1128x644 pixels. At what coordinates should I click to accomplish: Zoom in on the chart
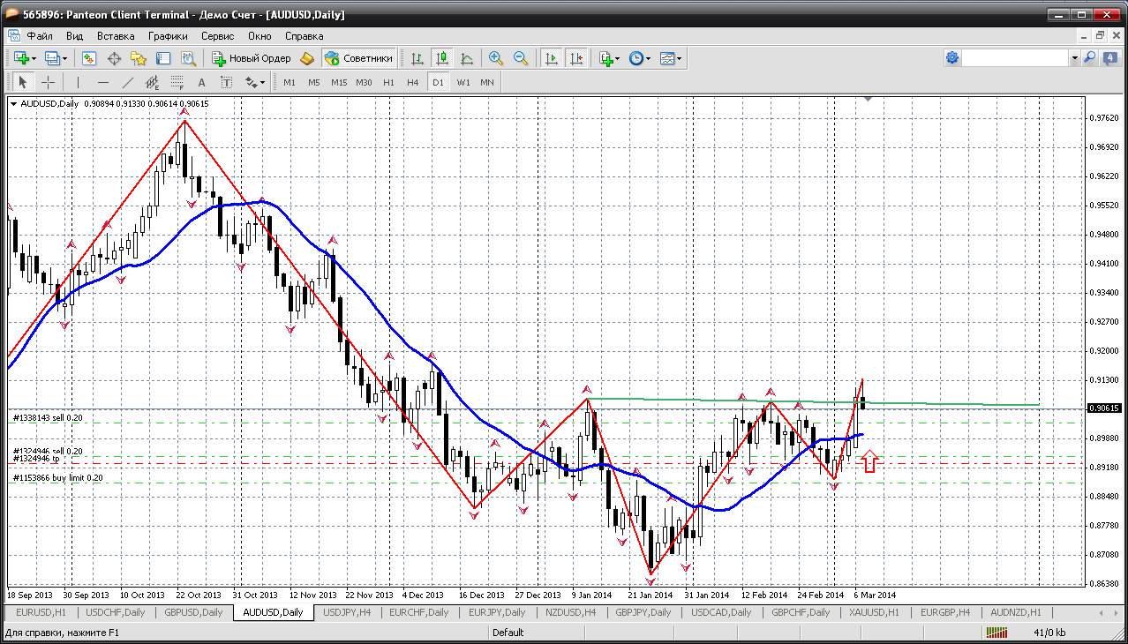(496, 58)
